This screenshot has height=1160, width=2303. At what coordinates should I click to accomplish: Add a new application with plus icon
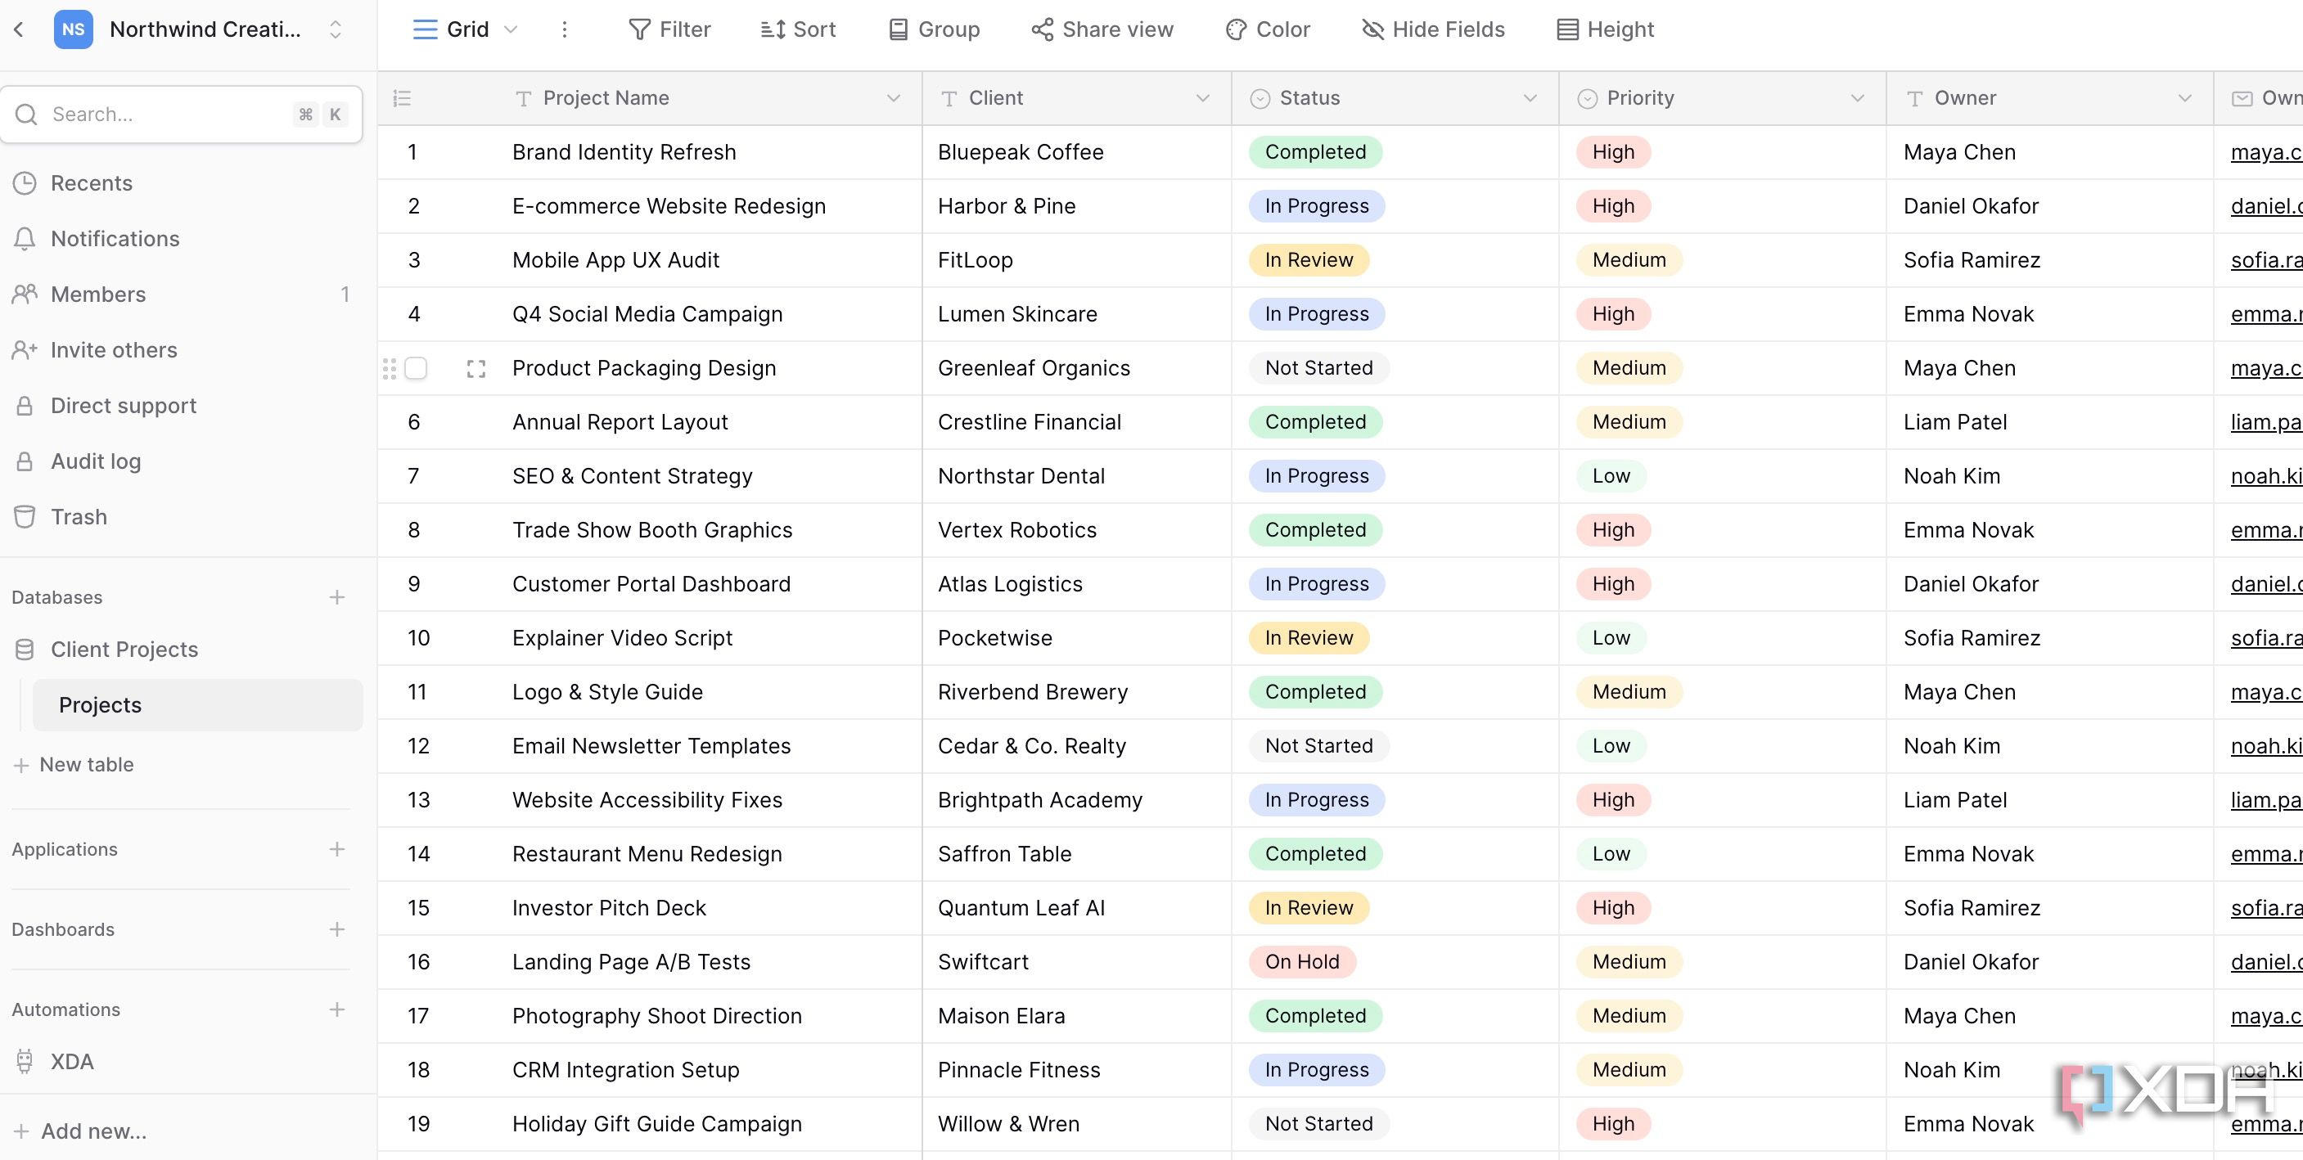[337, 849]
